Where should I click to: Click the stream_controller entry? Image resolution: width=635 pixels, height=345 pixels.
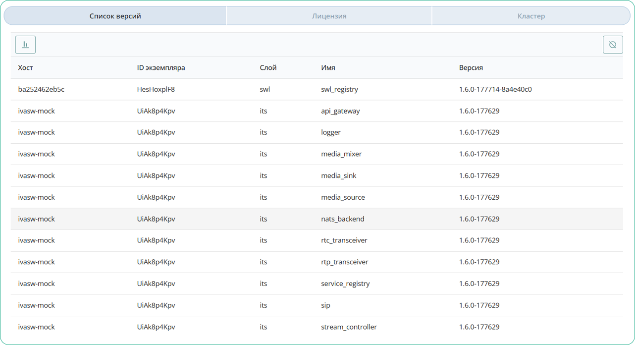point(349,327)
